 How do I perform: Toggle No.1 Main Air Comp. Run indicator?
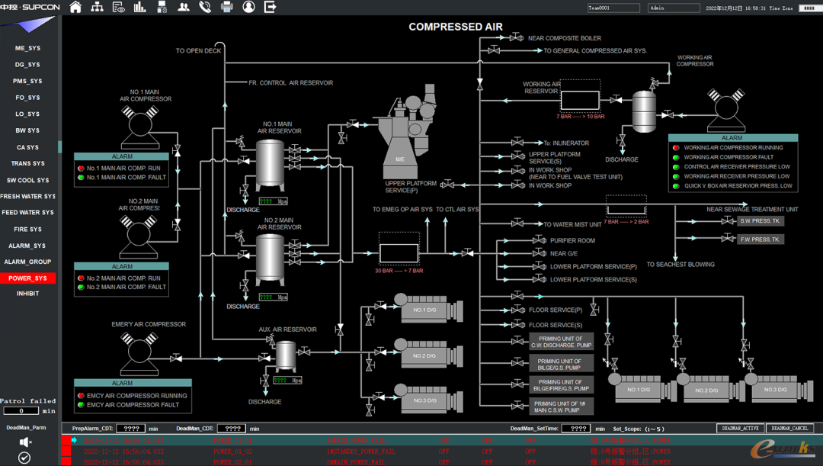point(82,169)
